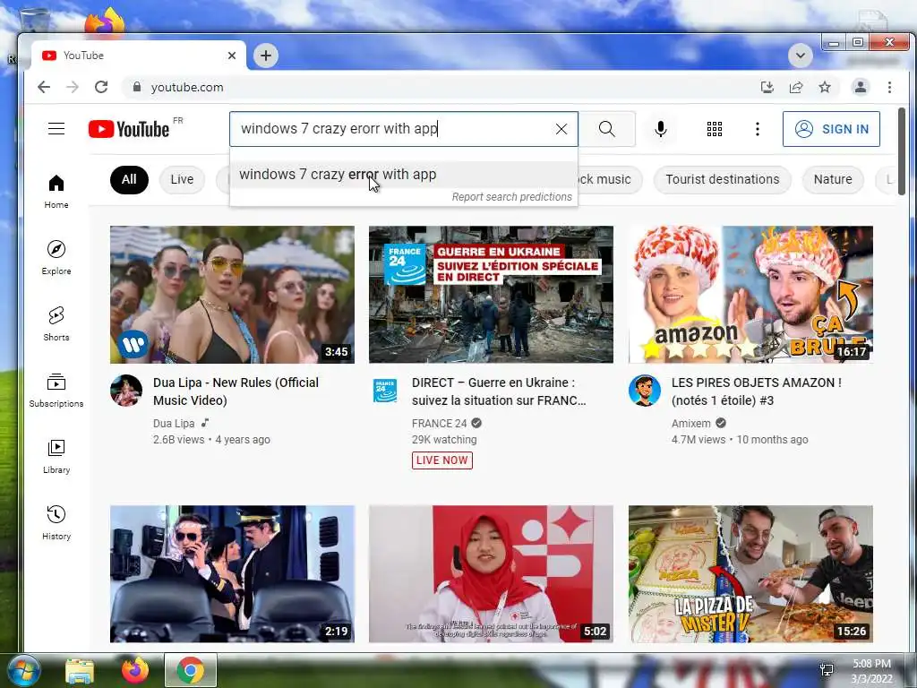Screen dimensions: 917x688
Task: Select the Tourist destinations chip
Action: [x=723, y=179]
